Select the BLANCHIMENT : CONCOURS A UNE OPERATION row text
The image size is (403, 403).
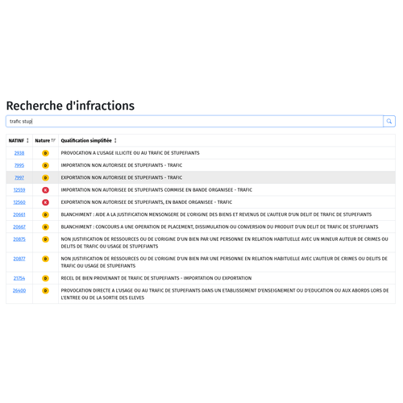pos(219,226)
